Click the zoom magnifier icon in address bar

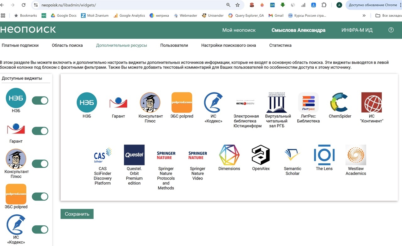pyautogui.click(x=228, y=5)
